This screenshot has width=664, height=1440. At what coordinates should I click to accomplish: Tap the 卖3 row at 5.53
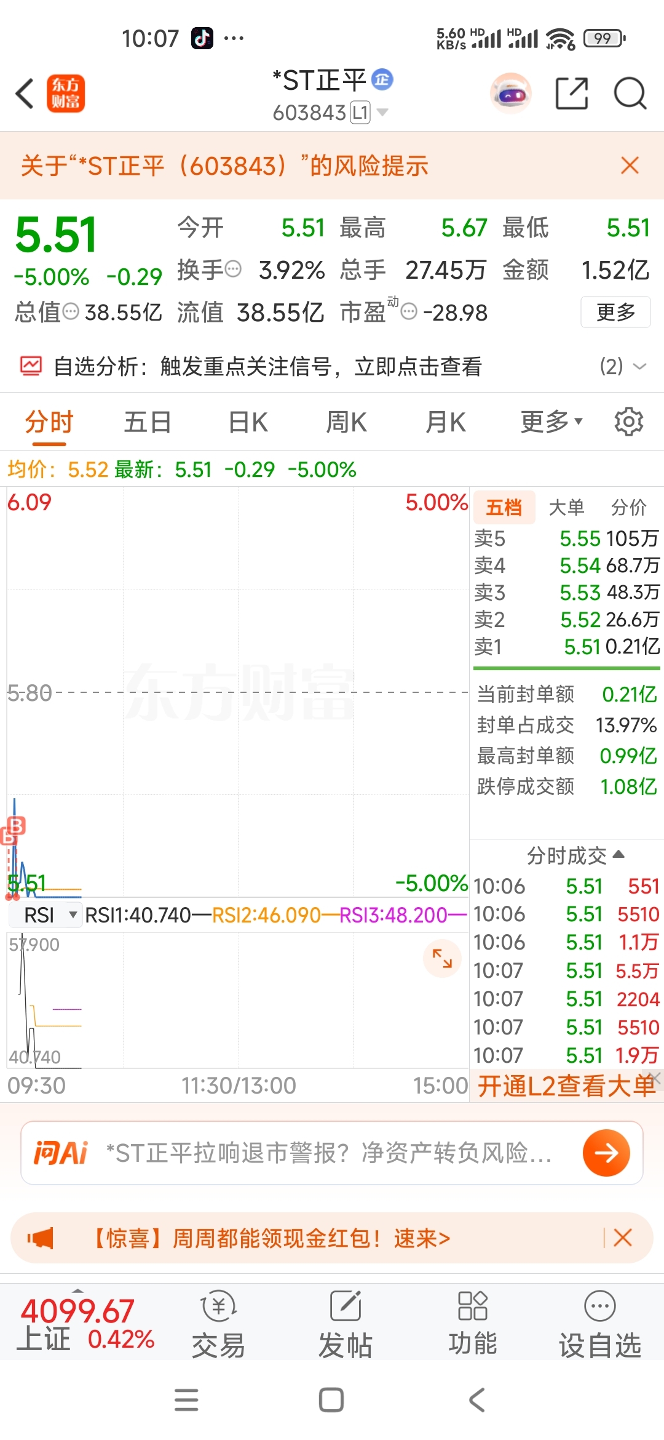coord(566,592)
